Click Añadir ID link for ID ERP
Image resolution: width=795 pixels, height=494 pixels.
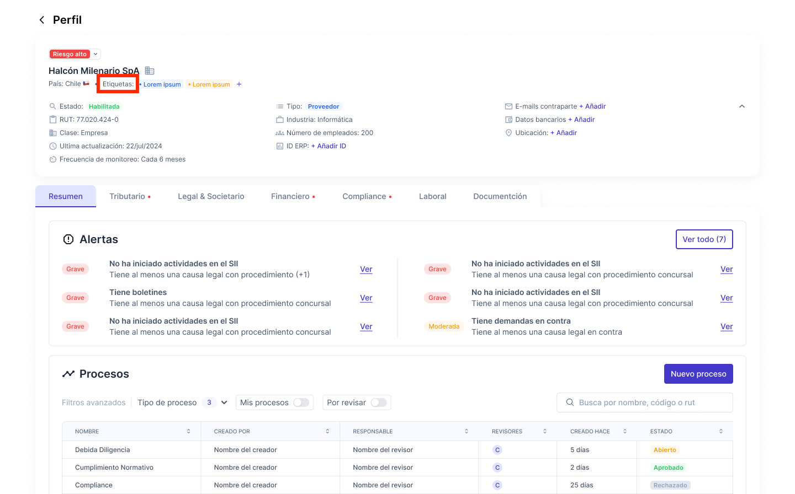tap(329, 146)
